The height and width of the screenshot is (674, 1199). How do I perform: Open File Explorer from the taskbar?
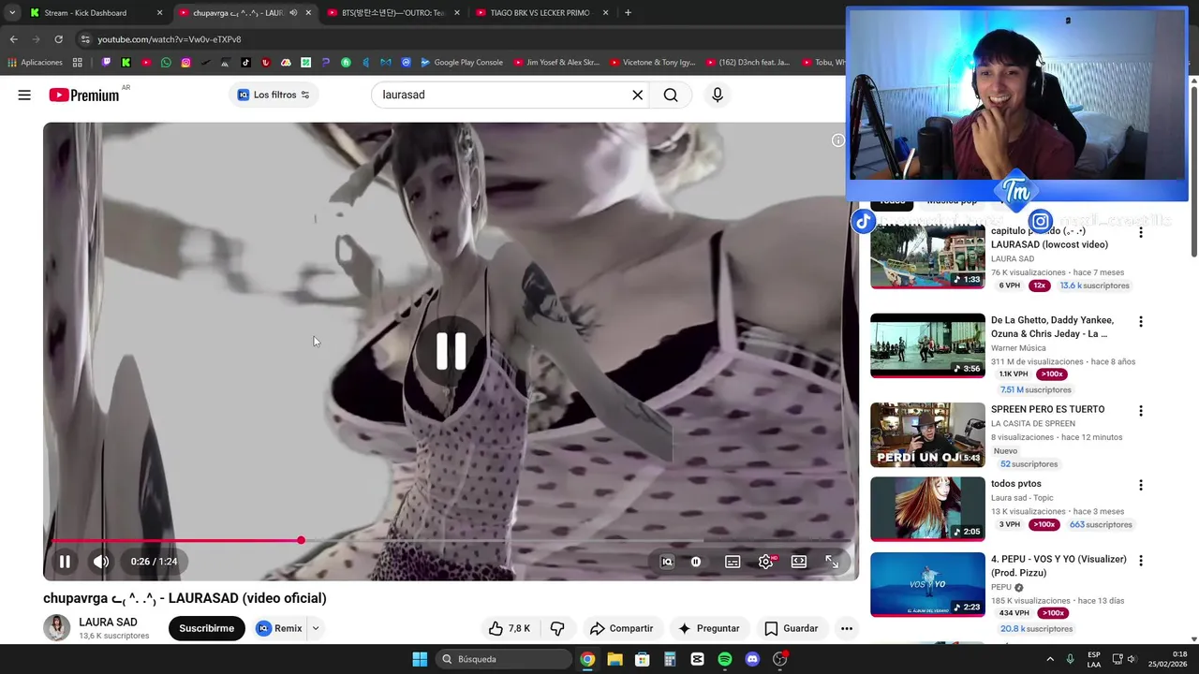(614, 659)
